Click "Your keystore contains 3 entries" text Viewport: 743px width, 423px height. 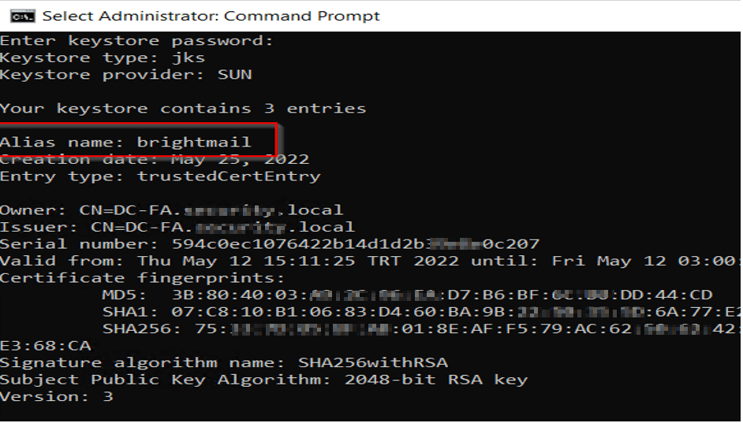[x=182, y=109]
